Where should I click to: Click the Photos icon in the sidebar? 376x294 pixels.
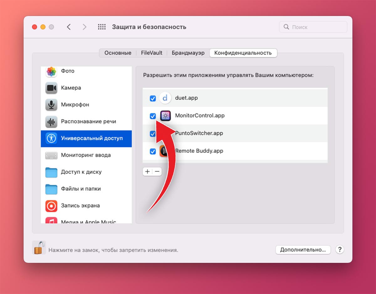(51, 71)
